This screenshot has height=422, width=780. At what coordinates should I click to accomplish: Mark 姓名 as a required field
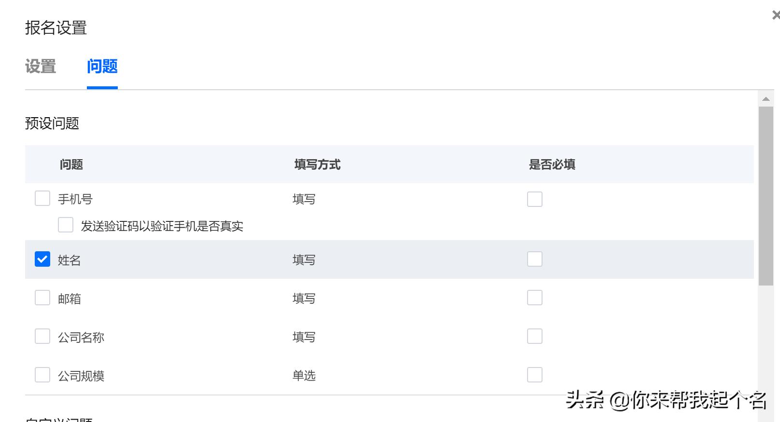tap(535, 259)
